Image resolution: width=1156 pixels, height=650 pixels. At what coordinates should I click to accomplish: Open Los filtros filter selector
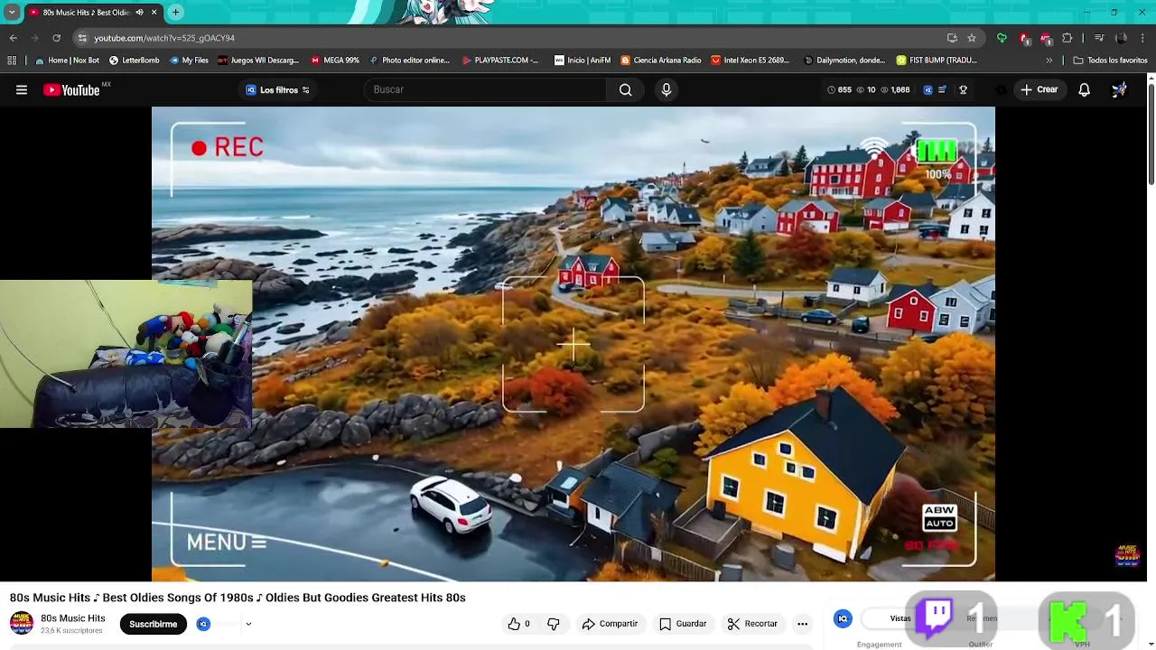[277, 89]
